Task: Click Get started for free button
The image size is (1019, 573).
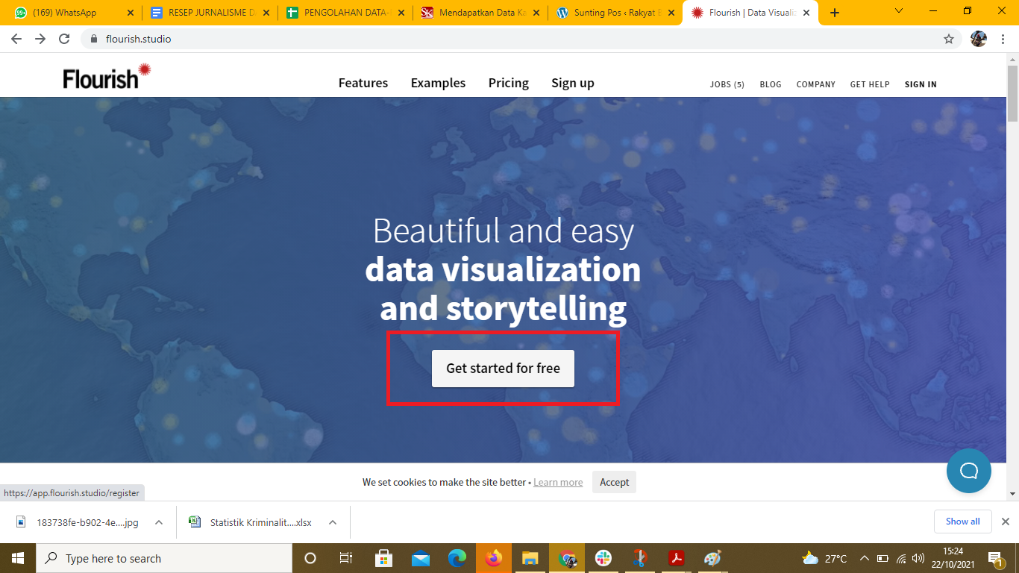Action: [x=503, y=369]
